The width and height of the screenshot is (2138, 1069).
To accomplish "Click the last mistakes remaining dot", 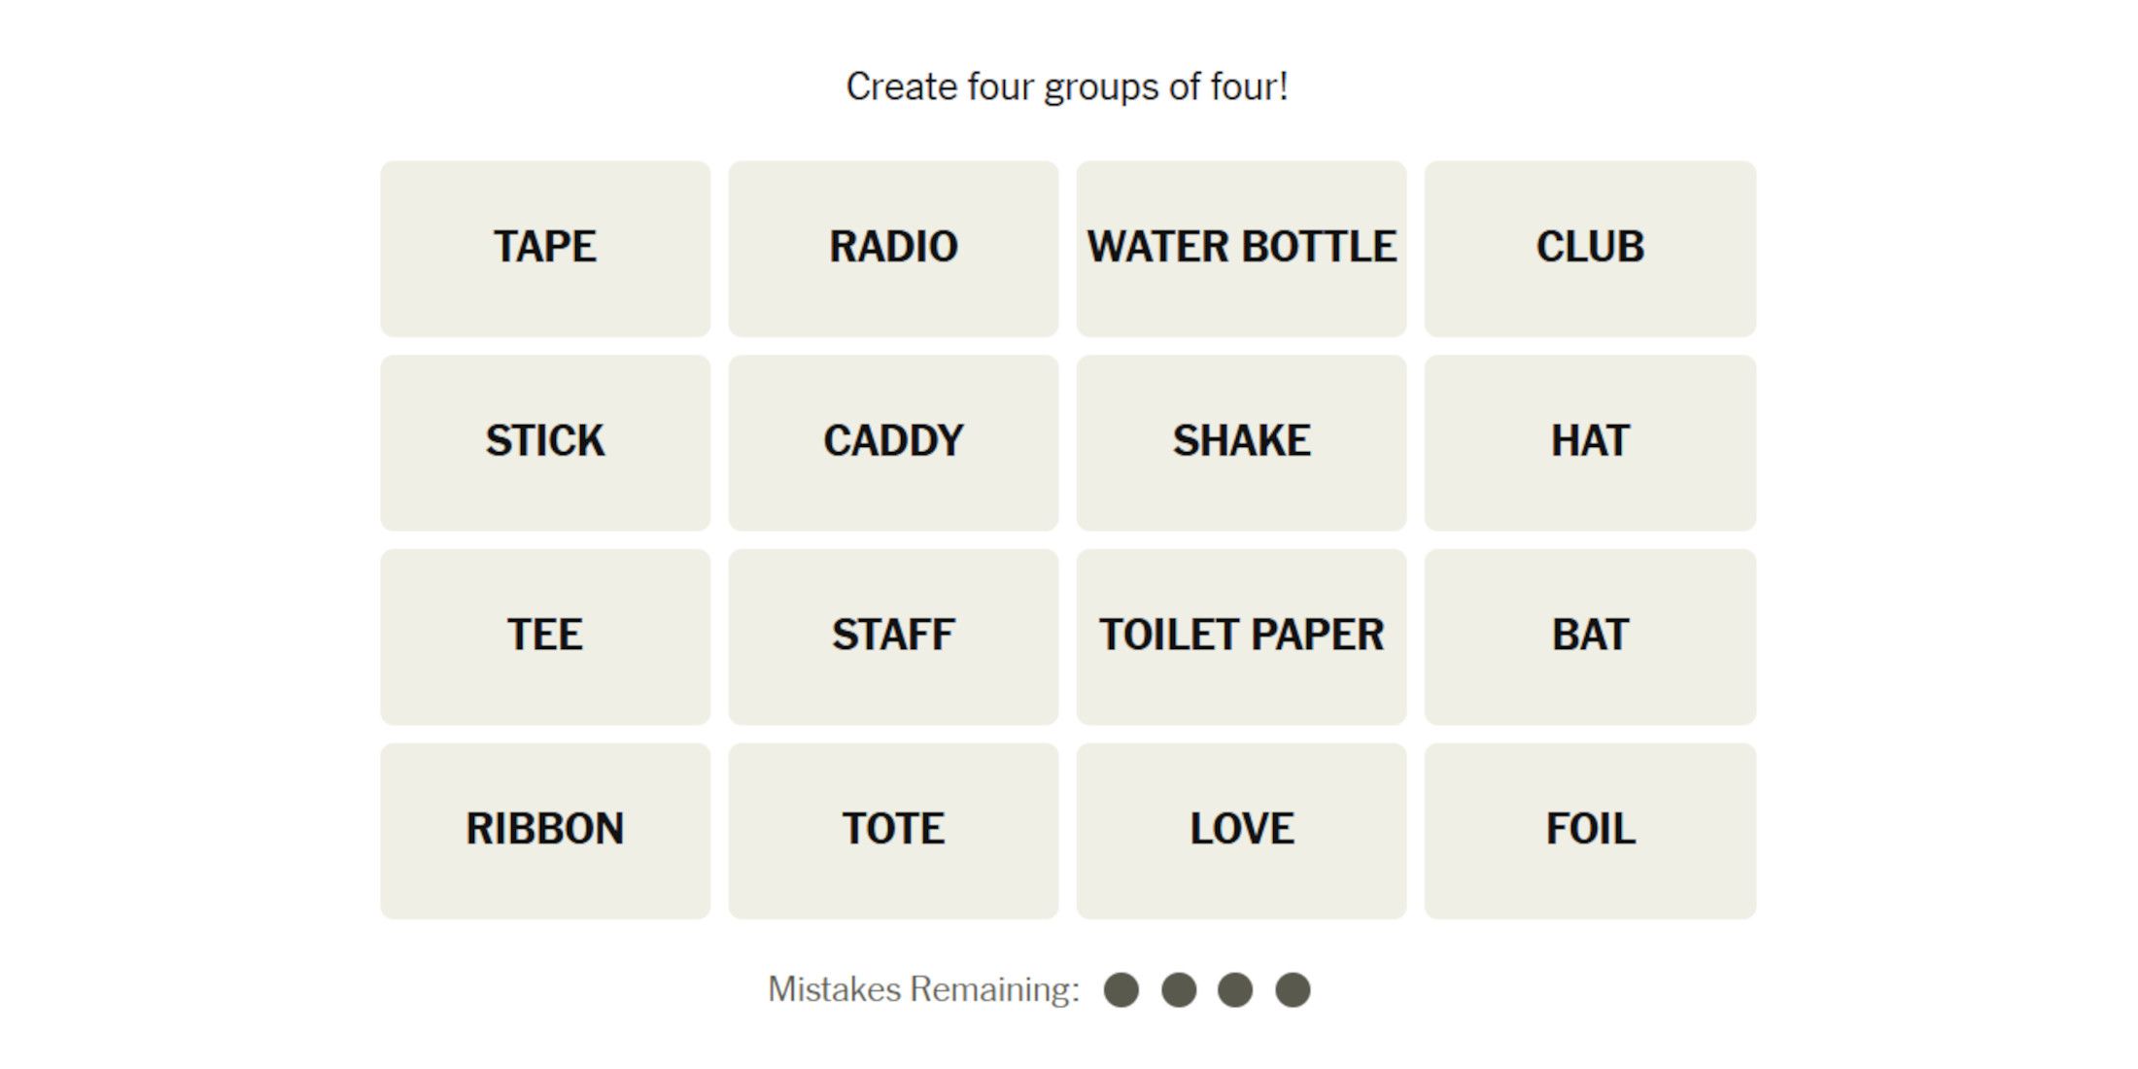I will pos(1293,990).
